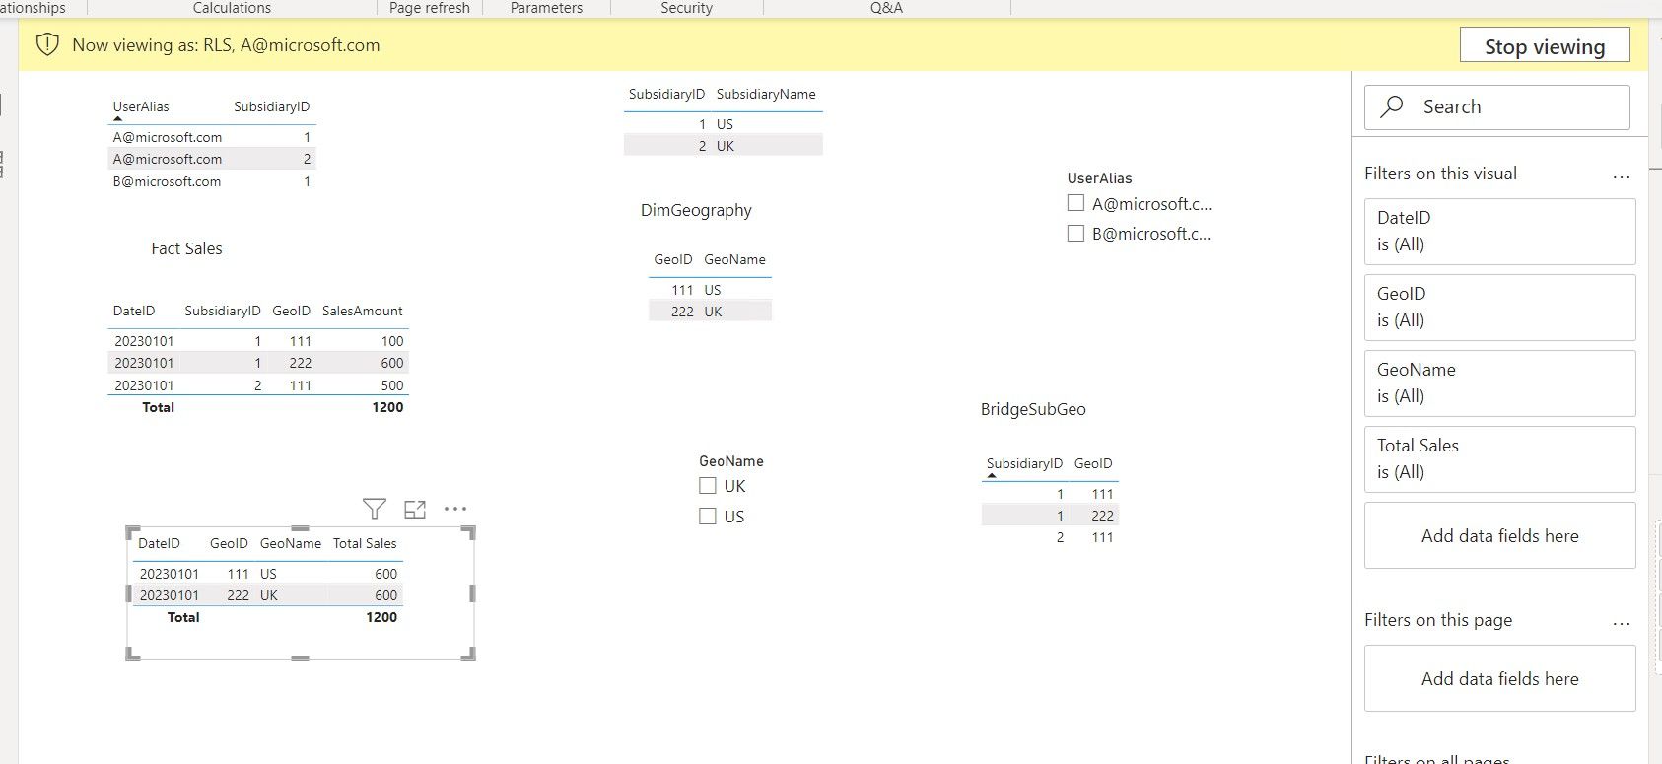The height and width of the screenshot is (764, 1662).
Task: Click the filter funnel icon above the selected table
Action: coord(374,509)
